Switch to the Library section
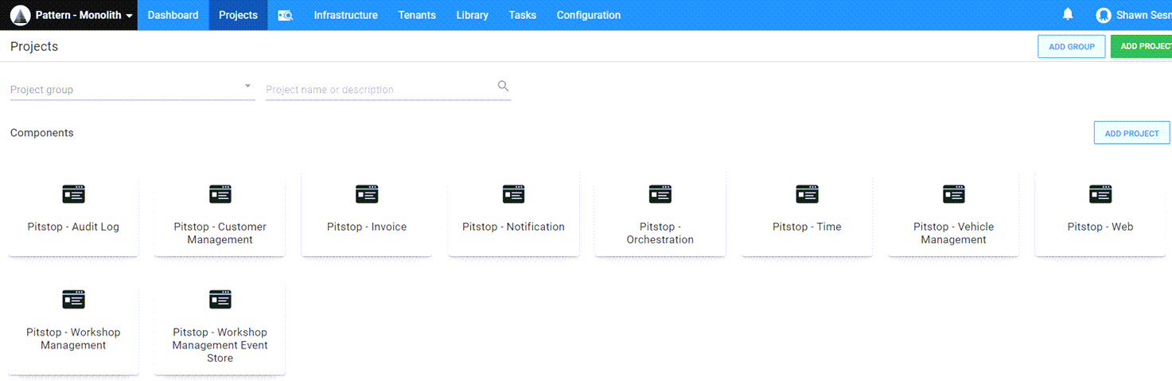 (x=472, y=15)
